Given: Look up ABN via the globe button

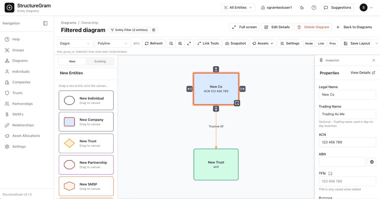Looking at the screenshot, I should click(372, 162).
